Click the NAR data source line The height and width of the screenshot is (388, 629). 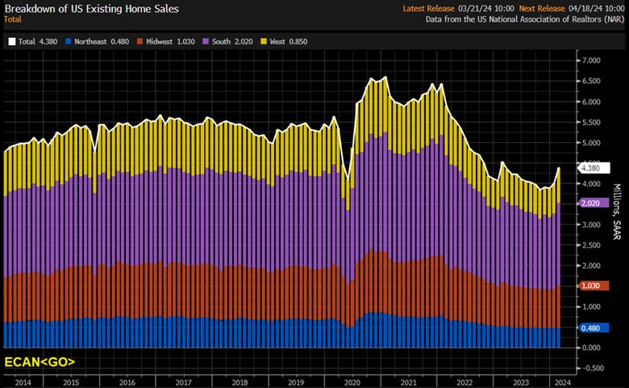525,19
